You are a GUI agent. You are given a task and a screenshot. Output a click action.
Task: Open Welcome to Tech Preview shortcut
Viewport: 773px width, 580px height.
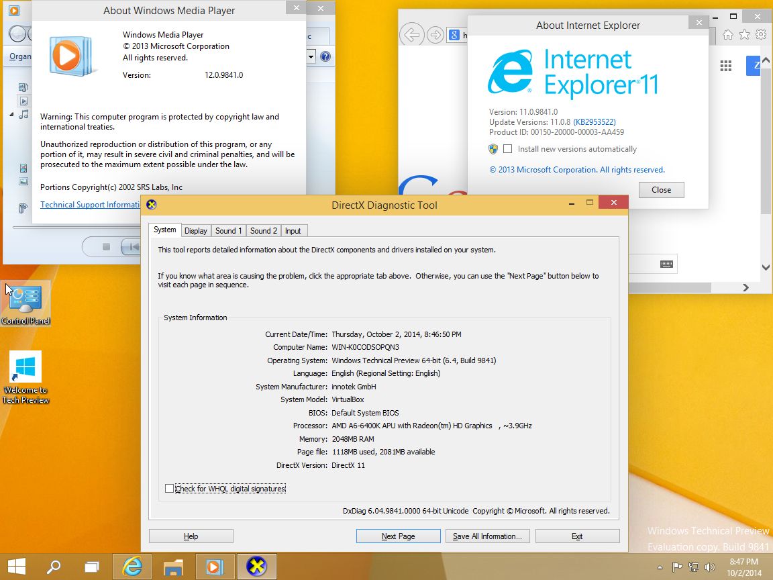tap(25, 377)
